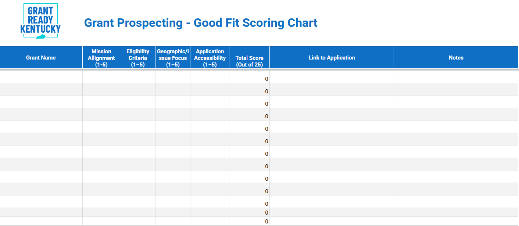Image resolution: width=519 pixels, height=226 pixels.
Task: Select last row's Total Score value 0
Action: coord(267,222)
